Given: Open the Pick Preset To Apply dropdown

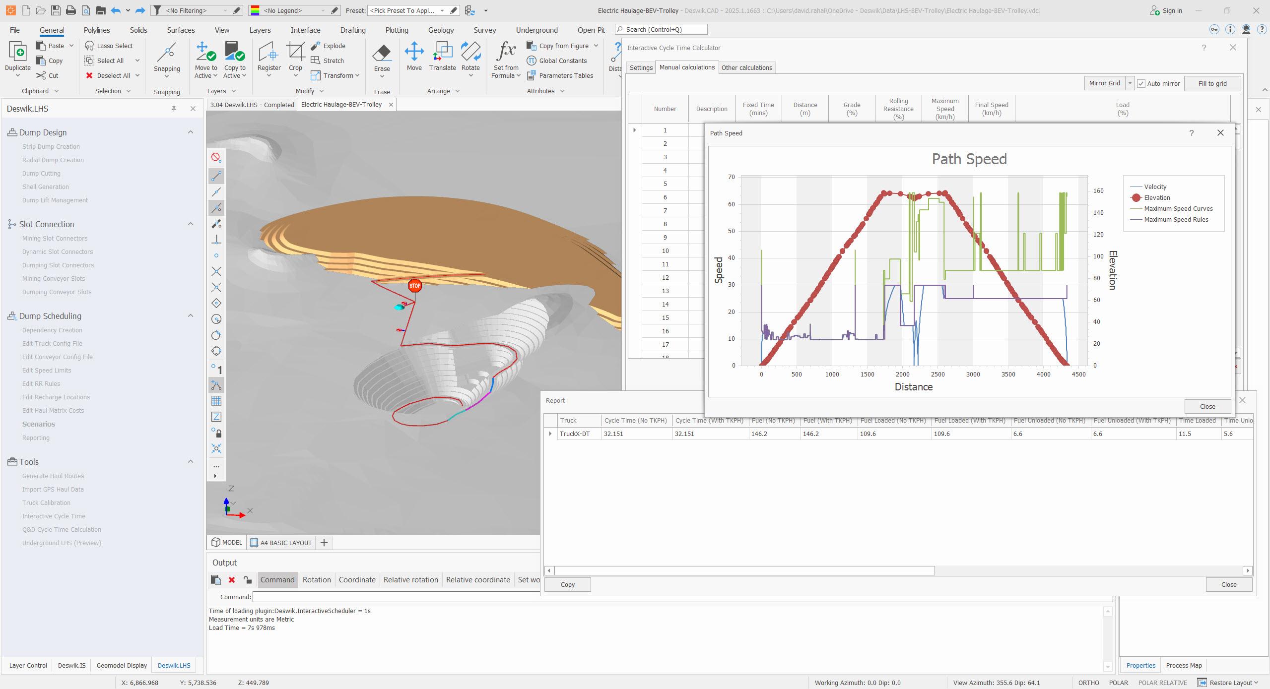Looking at the screenshot, I should pyautogui.click(x=442, y=10).
